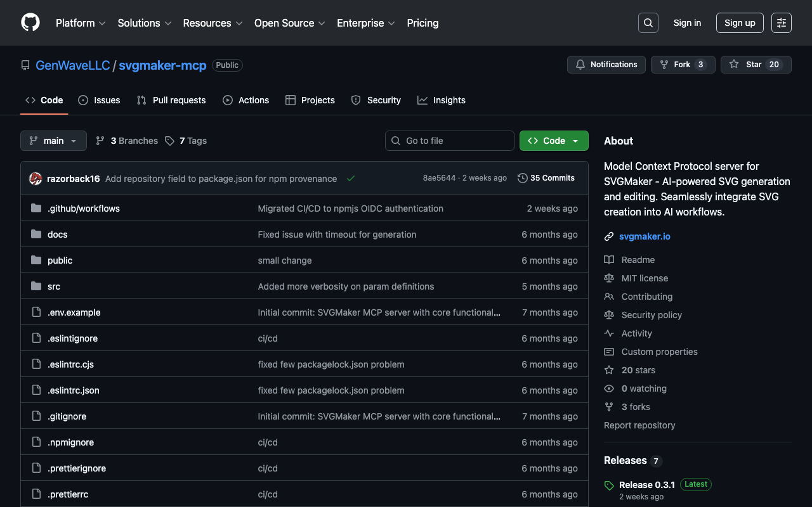Open appearance settings icon in header
The image size is (812, 507).
(781, 23)
